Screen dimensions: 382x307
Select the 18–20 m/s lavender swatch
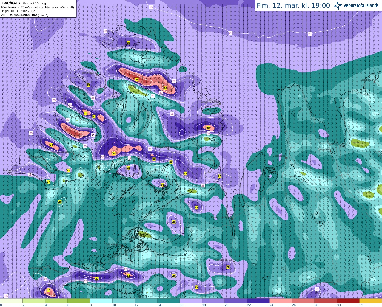tap(213, 301)
